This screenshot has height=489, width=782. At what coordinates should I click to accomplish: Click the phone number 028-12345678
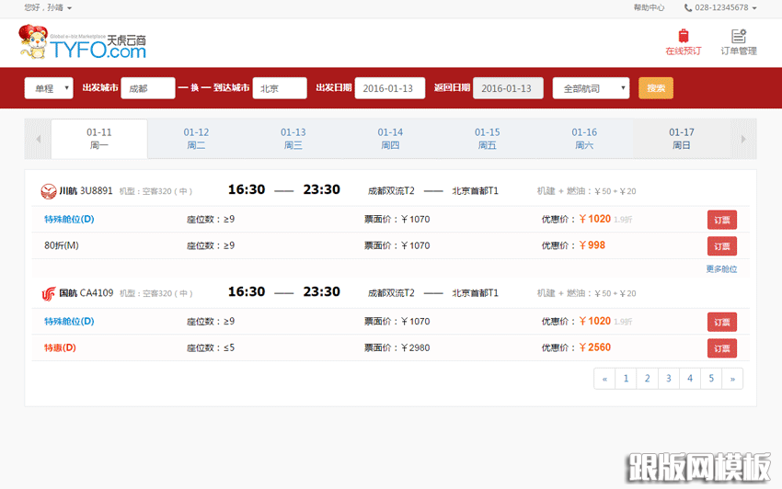(721, 7)
